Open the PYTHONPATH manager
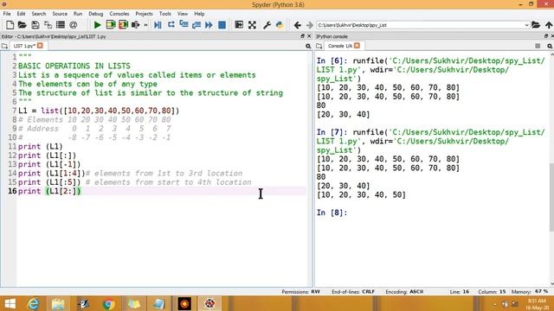This screenshot has width=554, height=311. pos(280,25)
